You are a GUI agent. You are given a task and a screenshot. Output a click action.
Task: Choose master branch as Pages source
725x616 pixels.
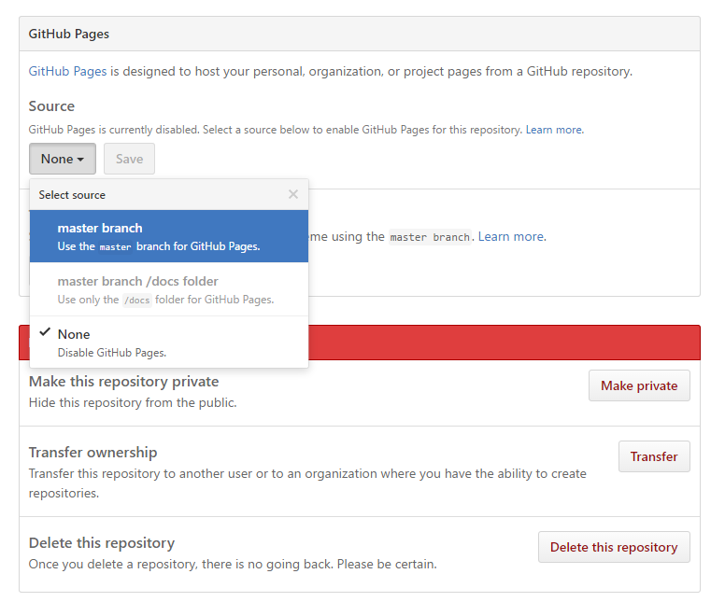pos(169,236)
